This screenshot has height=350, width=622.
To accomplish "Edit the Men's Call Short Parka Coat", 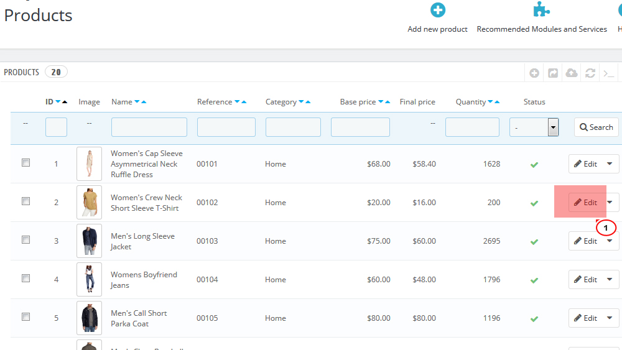I will click(585, 318).
